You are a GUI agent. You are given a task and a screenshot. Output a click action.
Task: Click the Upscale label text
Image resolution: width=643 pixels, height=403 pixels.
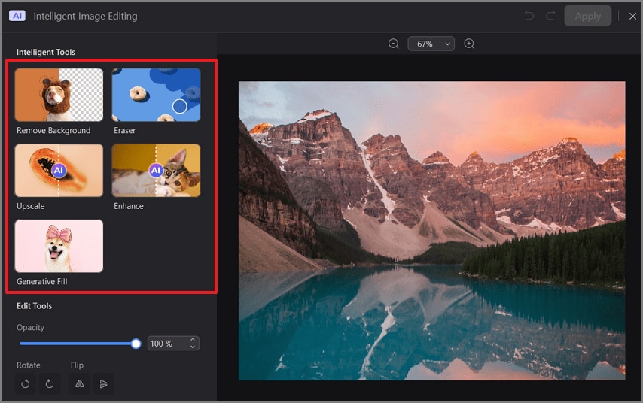(31, 206)
